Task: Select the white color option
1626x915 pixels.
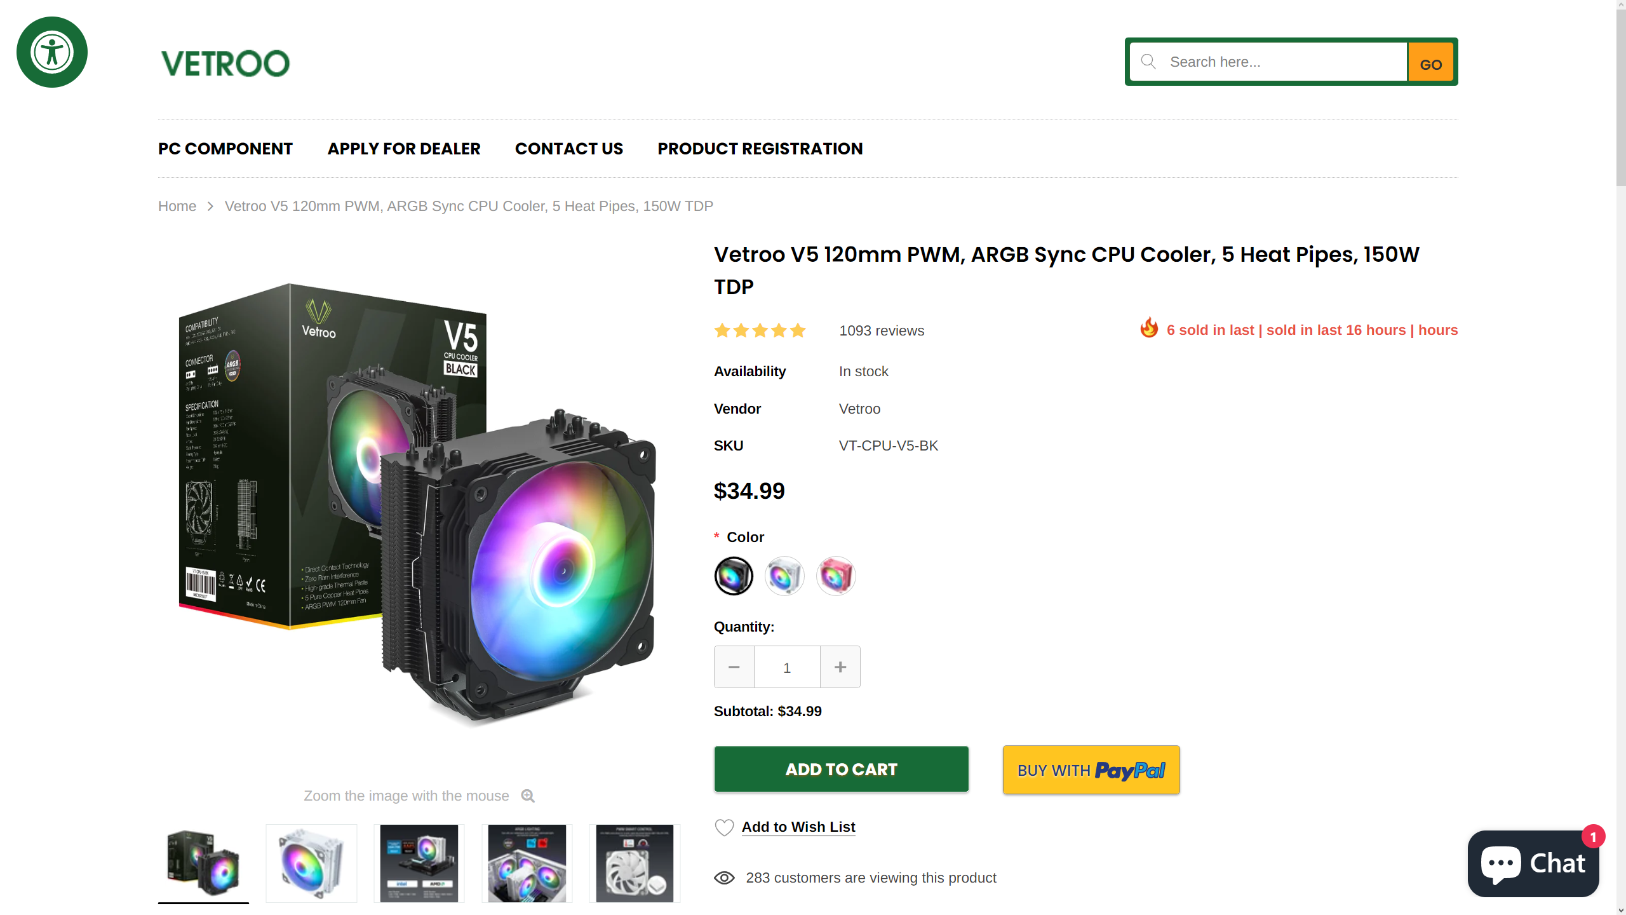Action: pos(784,576)
